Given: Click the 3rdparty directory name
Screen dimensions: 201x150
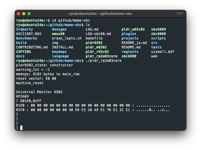Looking at the screenshot, I should [25, 29].
